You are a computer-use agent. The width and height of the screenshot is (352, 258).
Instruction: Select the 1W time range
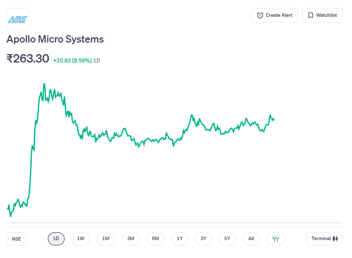[80, 239]
